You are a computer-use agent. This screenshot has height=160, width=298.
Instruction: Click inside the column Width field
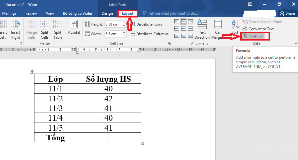pyautogui.click(x=113, y=34)
